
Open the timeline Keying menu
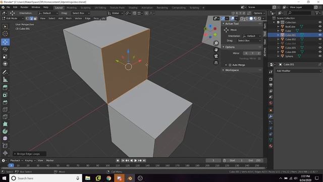pos(30,160)
